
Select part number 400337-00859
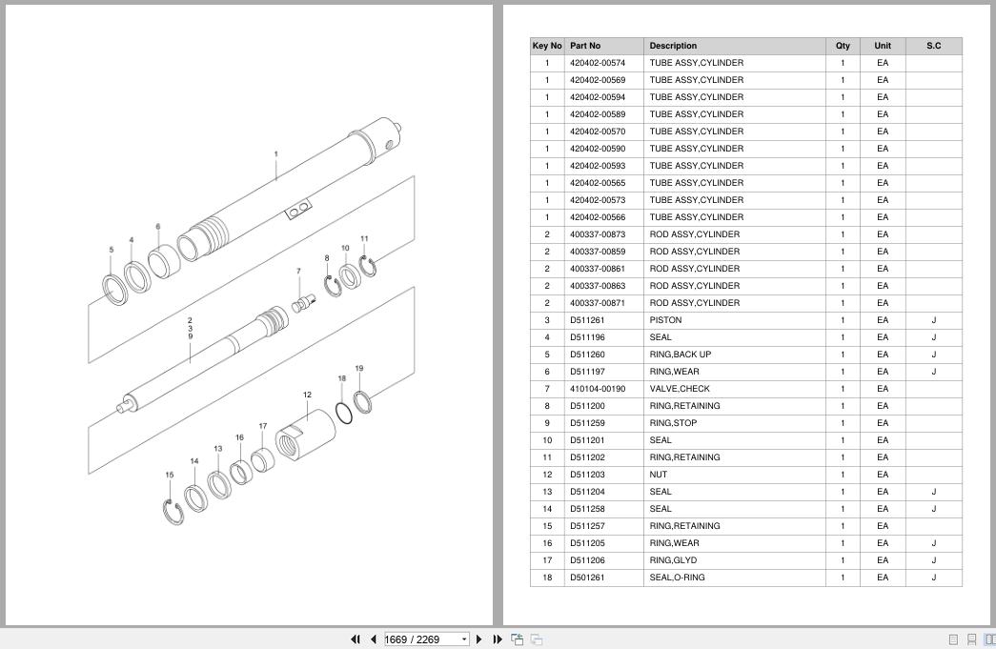(597, 252)
